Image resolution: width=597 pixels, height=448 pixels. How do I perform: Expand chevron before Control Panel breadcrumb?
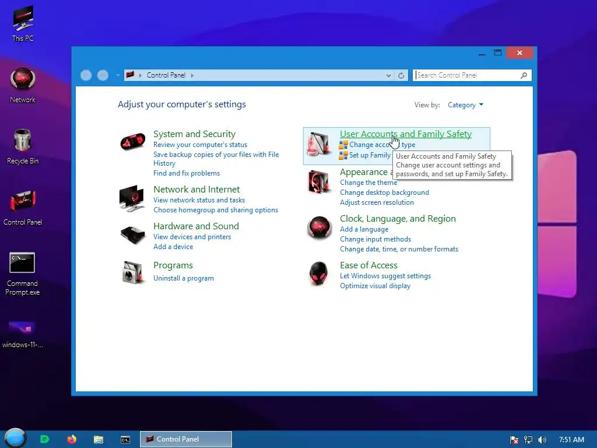pyautogui.click(x=141, y=75)
